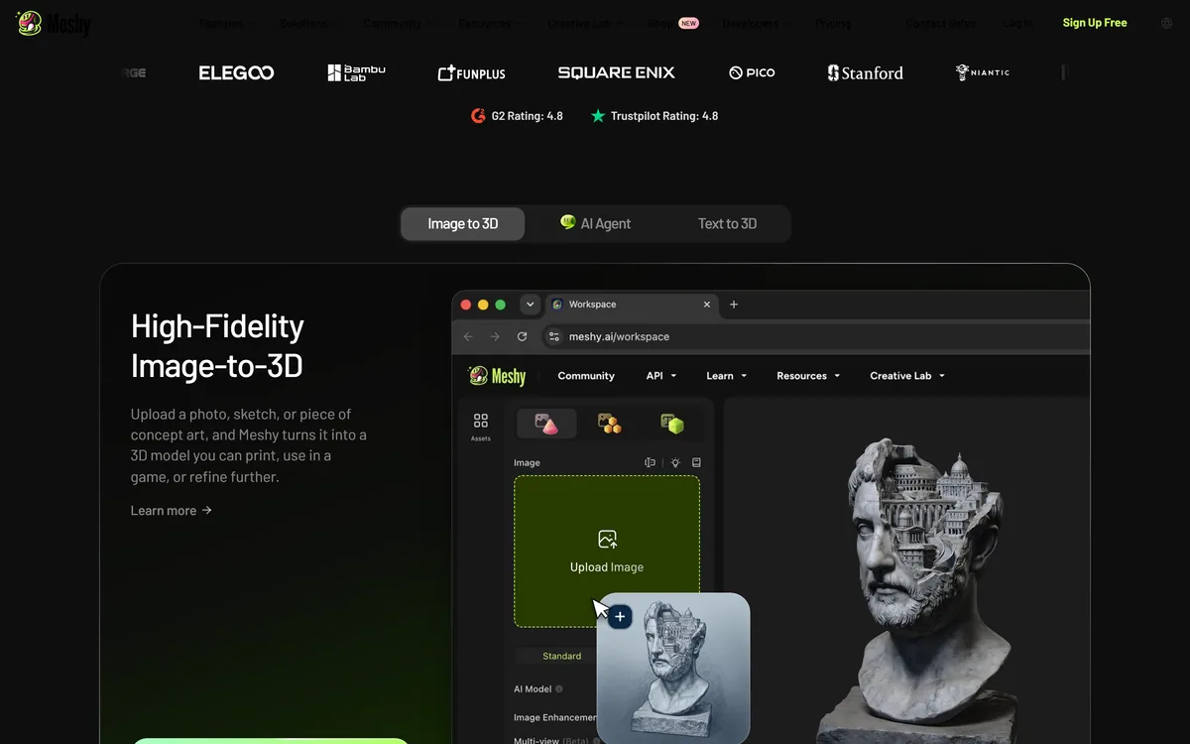Viewport: 1190px width, 744px height.
Task: Select the green cube mode icon
Action: click(x=672, y=424)
